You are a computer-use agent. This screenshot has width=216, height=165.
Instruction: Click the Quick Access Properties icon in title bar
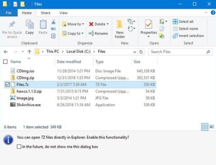15,4
